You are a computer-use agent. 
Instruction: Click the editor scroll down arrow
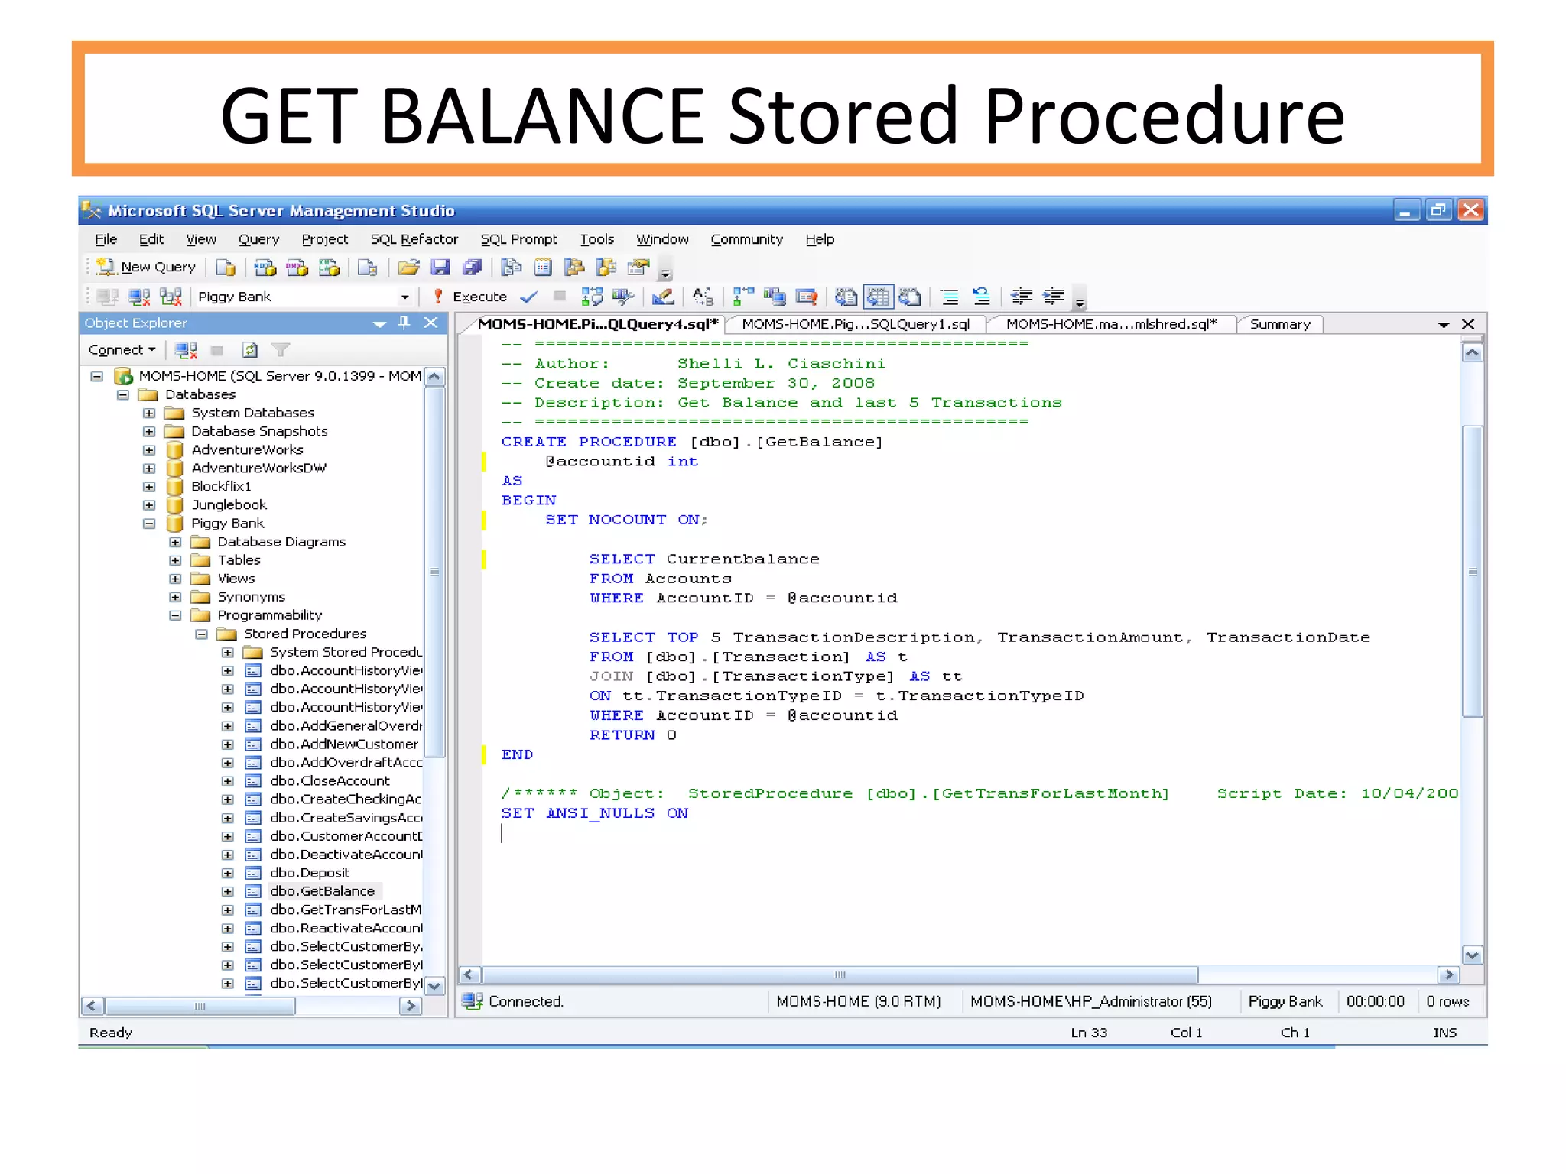pyautogui.click(x=1473, y=955)
